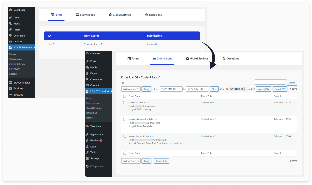This screenshot has height=185, width=312.
Task: Sort by the Date column header arrows
Action: (280, 96)
